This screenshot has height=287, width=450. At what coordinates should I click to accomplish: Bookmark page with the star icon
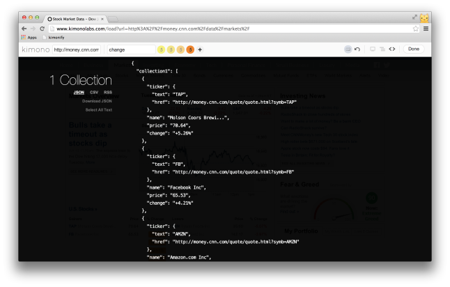[416, 29]
